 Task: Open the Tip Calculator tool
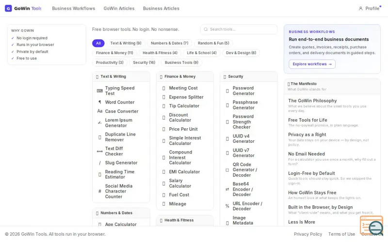tap(184, 106)
